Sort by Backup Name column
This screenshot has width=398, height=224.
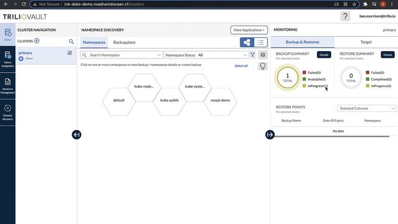click(x=291, y=121)
